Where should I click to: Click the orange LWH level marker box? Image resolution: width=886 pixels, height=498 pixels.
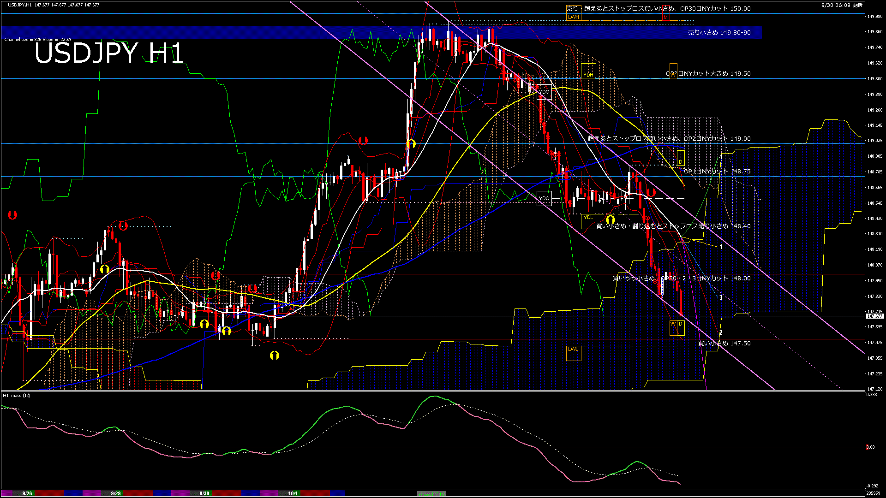tap(573, 17)
